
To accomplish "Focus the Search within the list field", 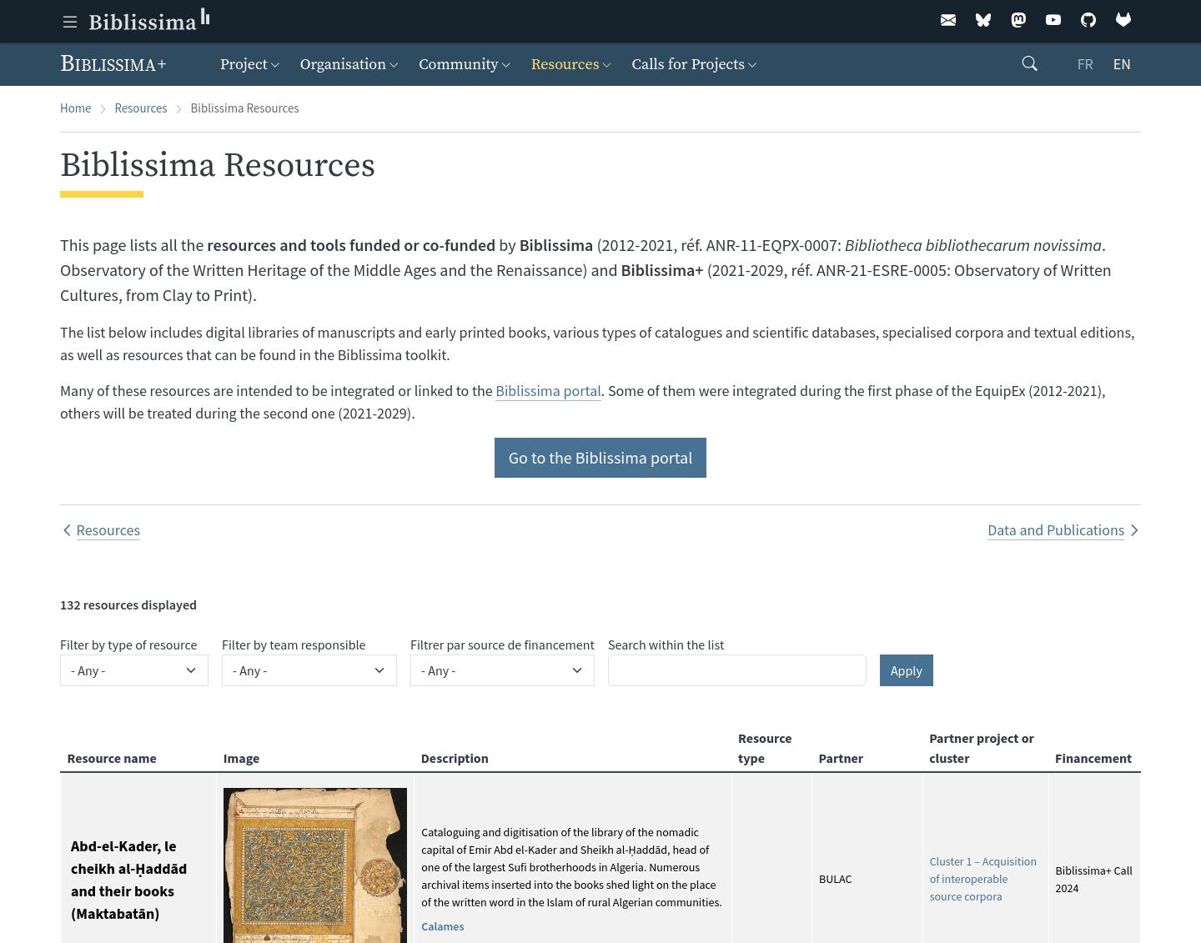I will (737, 670).
